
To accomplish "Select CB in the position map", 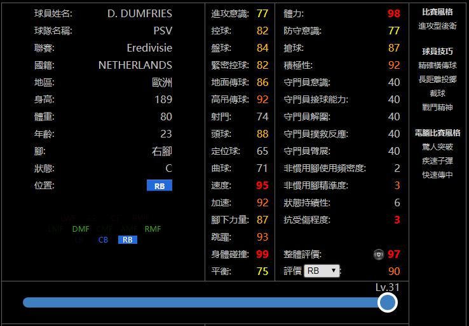I will tap(103, 239).
